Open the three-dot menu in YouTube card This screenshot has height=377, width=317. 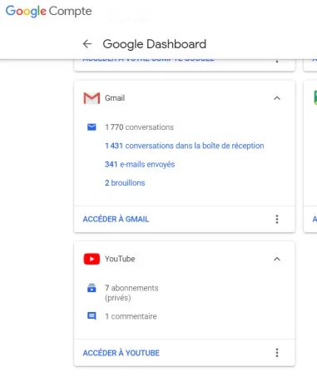pyautogui.click(x=277, y=353)
